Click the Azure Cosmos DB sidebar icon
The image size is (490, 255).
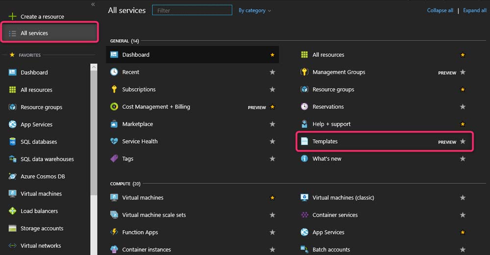(x=13, y=177)
